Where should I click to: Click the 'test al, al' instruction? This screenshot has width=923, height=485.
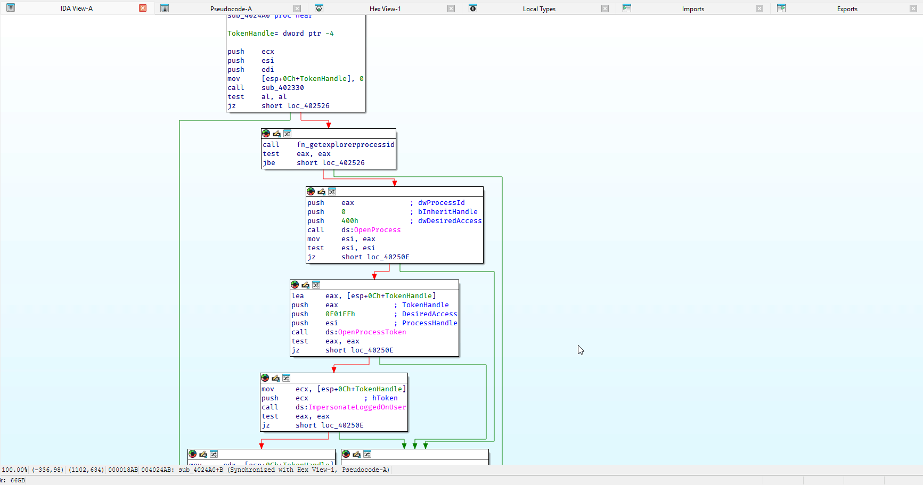tap(257, 97)
